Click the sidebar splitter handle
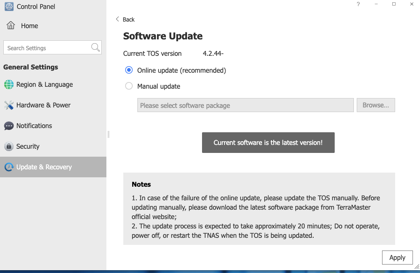Image resolution: width=420 pixels, height=273 pixels. pyautogui.click(x=108, y=134)
